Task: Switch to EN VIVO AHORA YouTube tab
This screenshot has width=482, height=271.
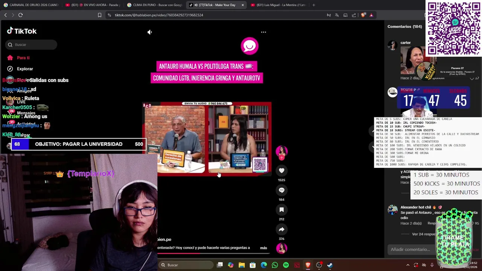Action: coord(93,5)
